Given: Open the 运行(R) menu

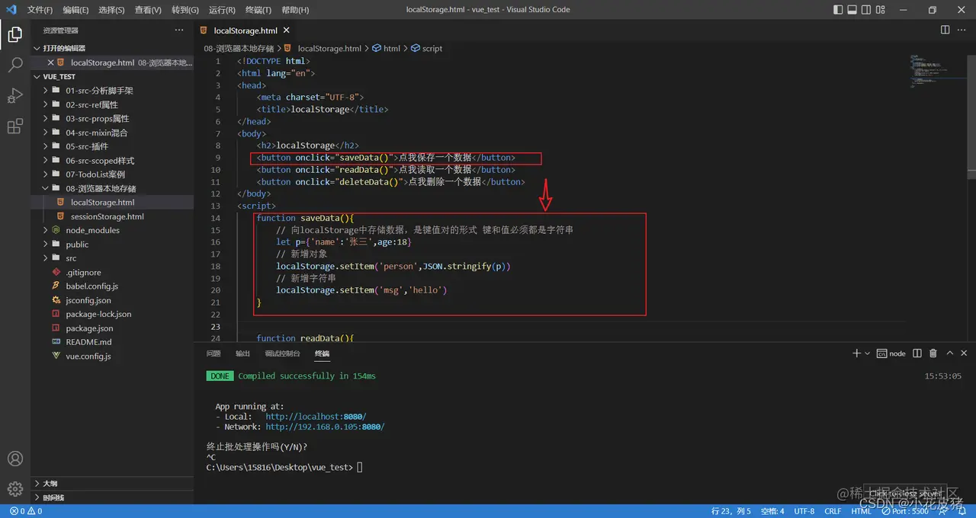Looking at the screenshot, I should [x=221, y=10].
